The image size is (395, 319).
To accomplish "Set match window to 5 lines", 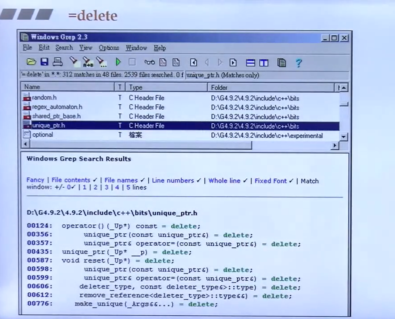I will [x=128, y=187].
